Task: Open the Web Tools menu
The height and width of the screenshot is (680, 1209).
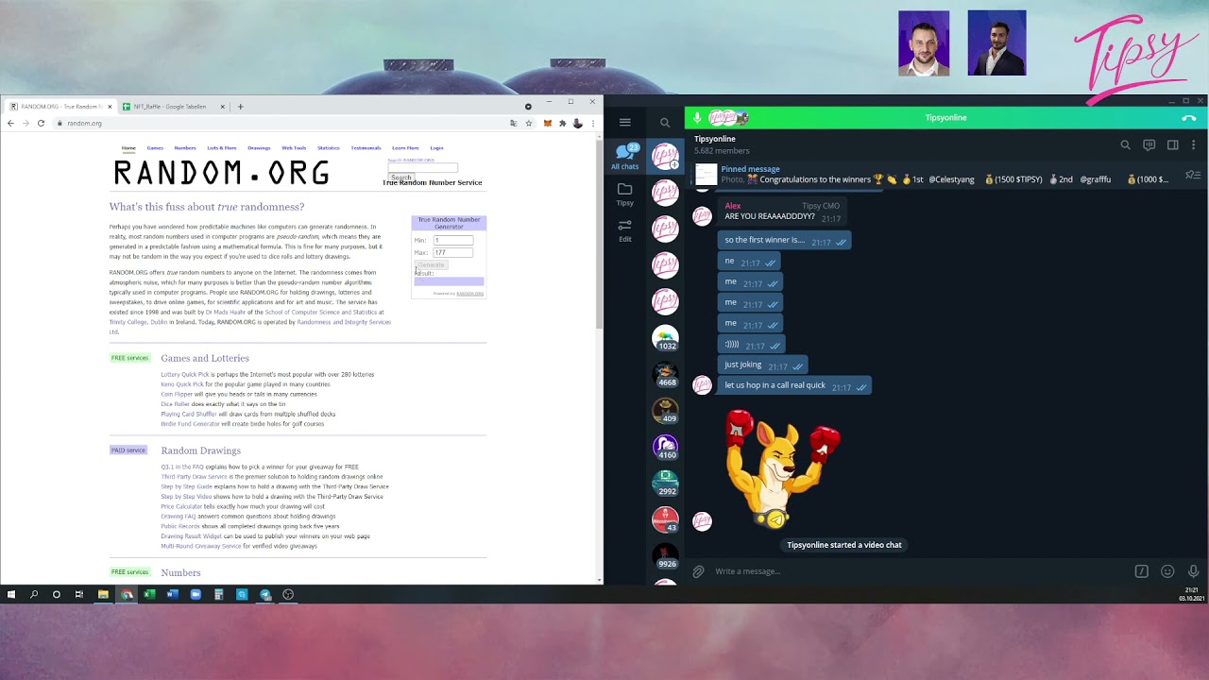Action: (x=294, y=148)
